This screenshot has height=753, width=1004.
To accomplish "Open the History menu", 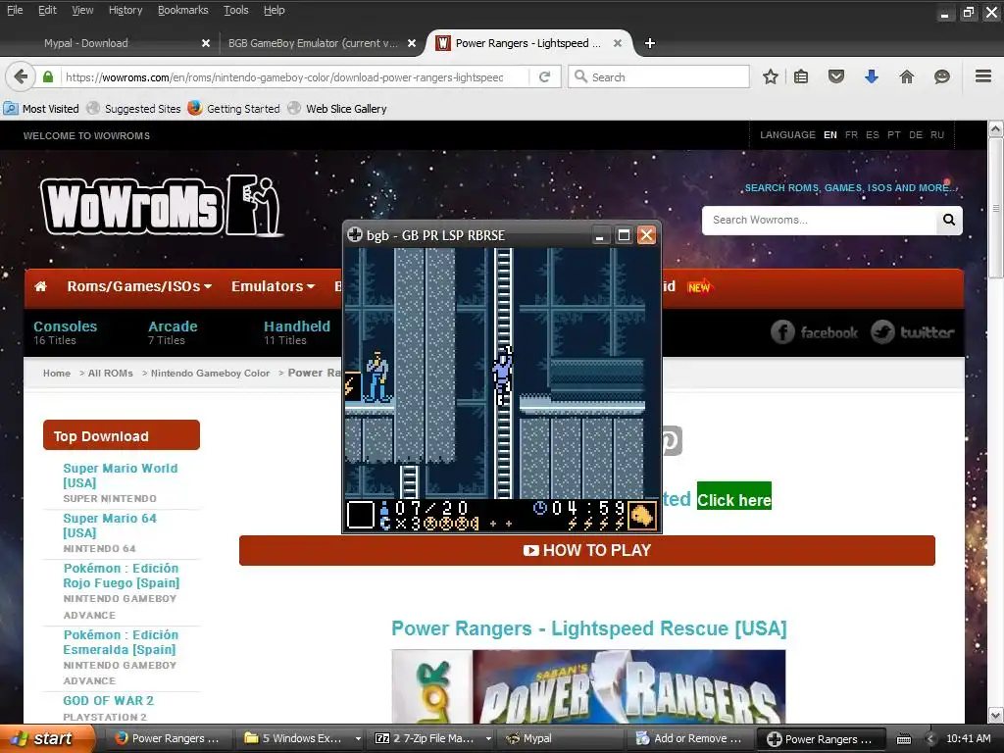I will pos(125,10).
